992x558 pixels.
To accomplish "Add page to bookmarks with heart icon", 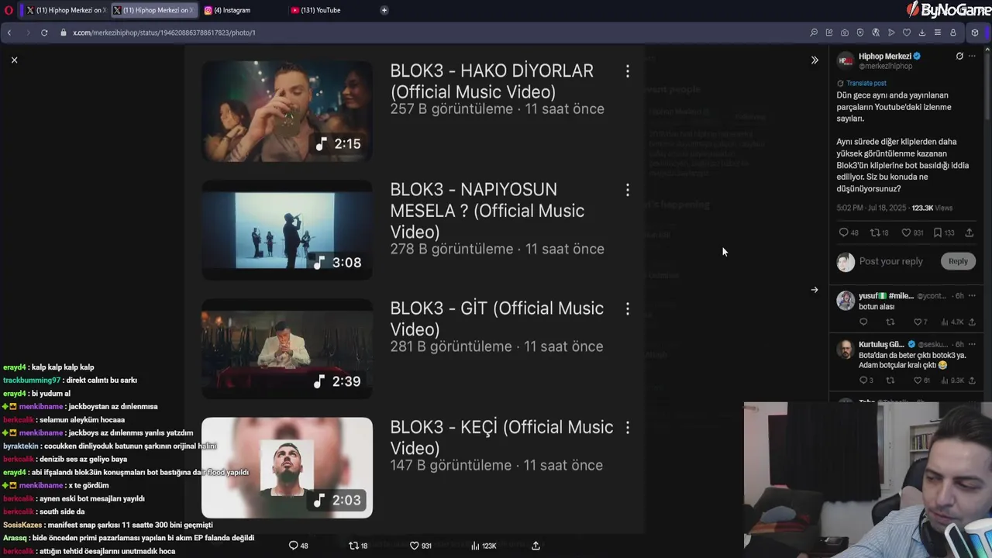I will (907, 33).
